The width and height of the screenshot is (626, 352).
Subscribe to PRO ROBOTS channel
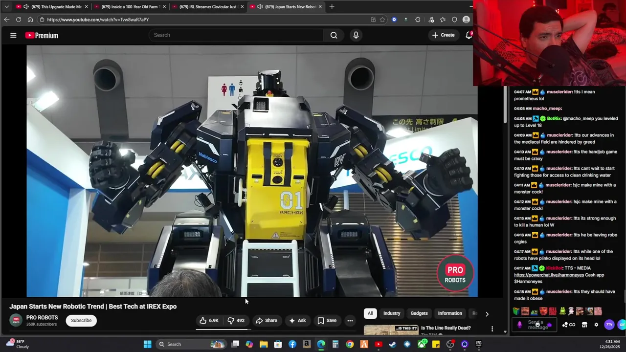point(81,321)
